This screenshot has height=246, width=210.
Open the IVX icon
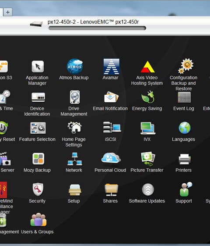click(148, 128)
